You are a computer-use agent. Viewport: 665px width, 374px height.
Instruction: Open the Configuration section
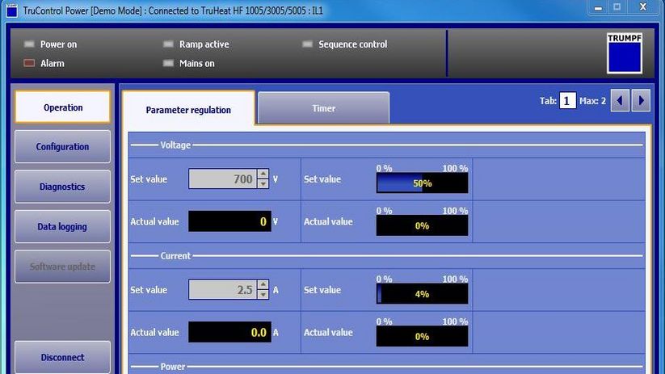point(62,147)
